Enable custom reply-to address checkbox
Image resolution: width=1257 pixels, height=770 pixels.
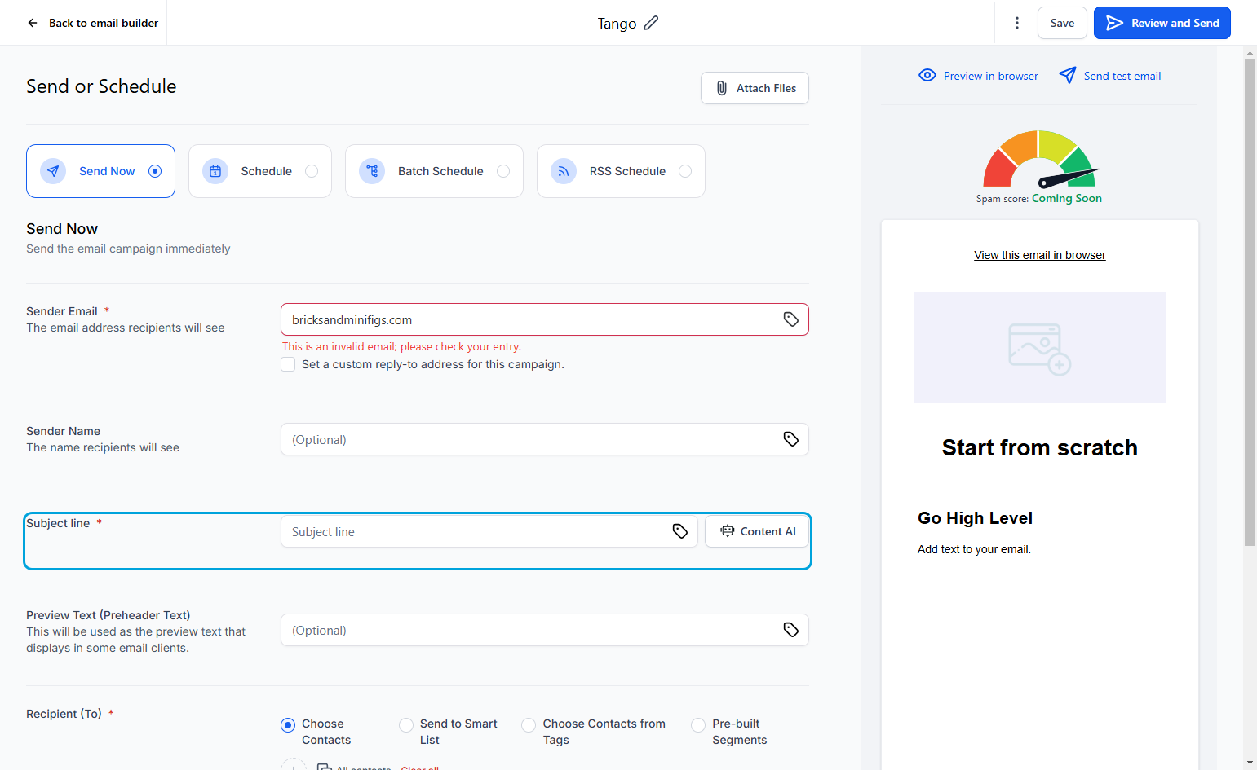(288, 364)
